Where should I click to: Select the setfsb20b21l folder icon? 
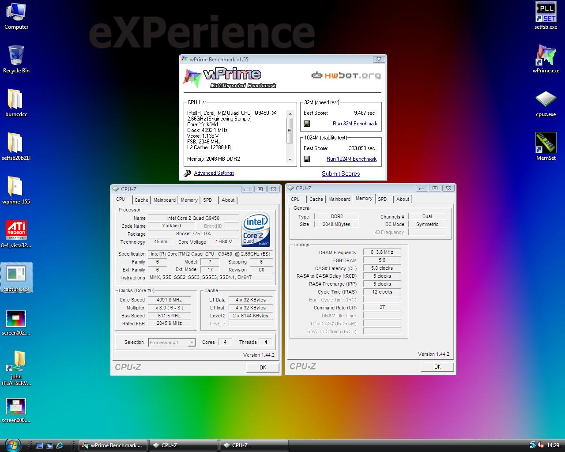point(16,147)
